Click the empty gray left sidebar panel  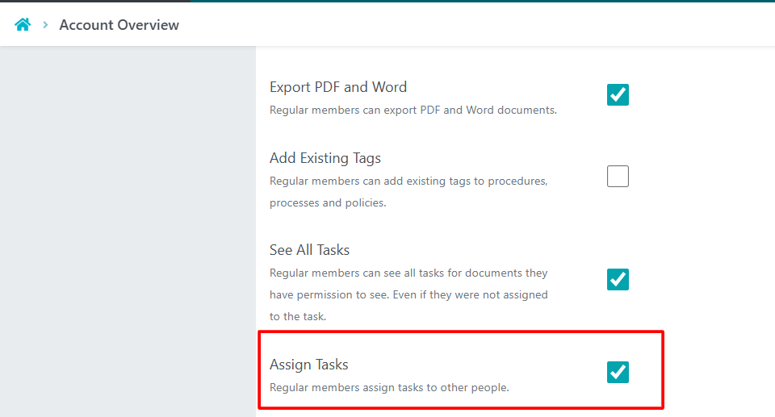coord(128,234)
